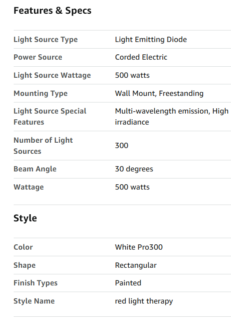The width and height of the screenshot is (231, 319).
Task: Click the Painted finish value
Action: [x=128, y=283]
